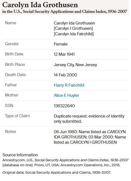131x181 pixels.
Task: Click the Jersey City, New Jersey birth place
Action: click(x=75, y=65)
